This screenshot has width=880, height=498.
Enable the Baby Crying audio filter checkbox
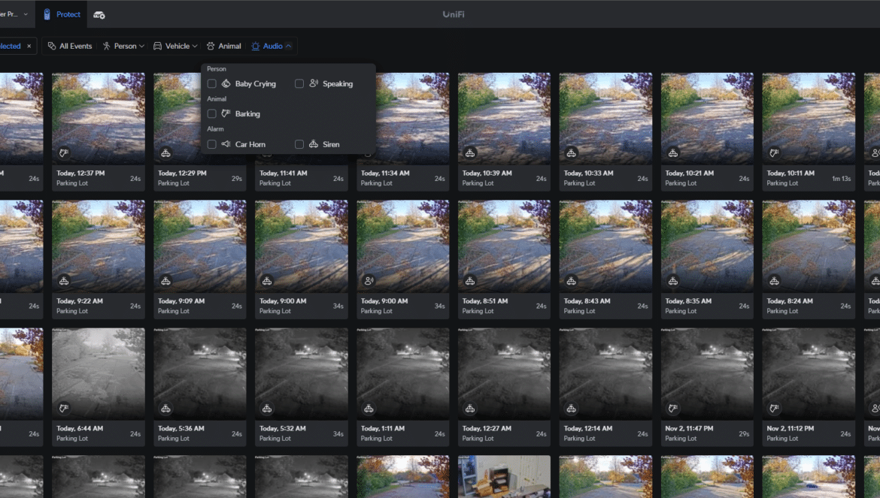tap(211, 83)
